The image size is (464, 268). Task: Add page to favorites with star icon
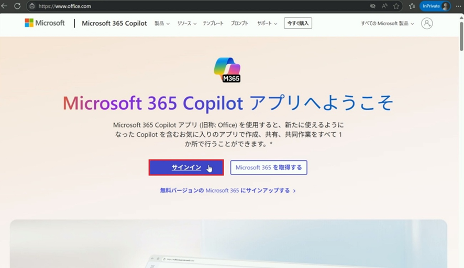point(396,6)
